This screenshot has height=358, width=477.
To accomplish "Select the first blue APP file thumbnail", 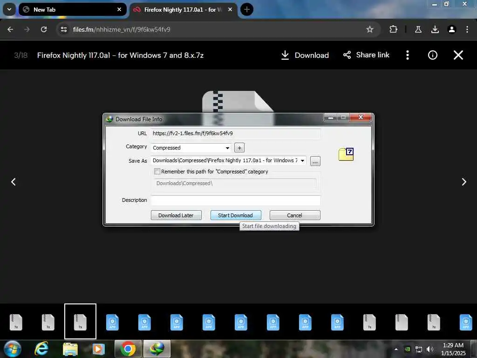I will pos(112,322).
